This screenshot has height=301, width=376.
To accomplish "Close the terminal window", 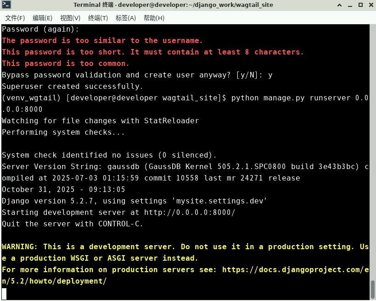I will pos(371,5).
